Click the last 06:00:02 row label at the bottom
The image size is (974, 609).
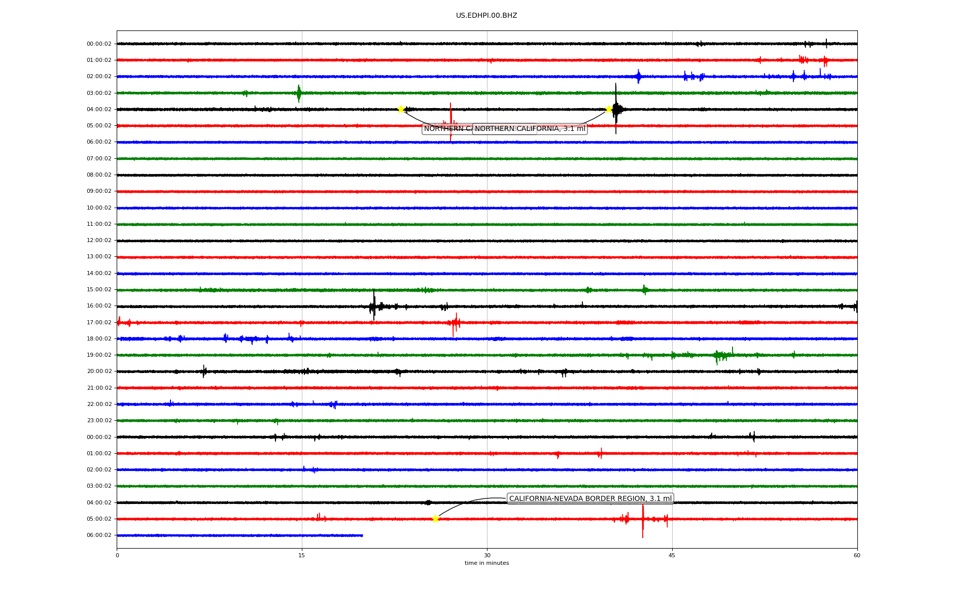pos(99,535)
